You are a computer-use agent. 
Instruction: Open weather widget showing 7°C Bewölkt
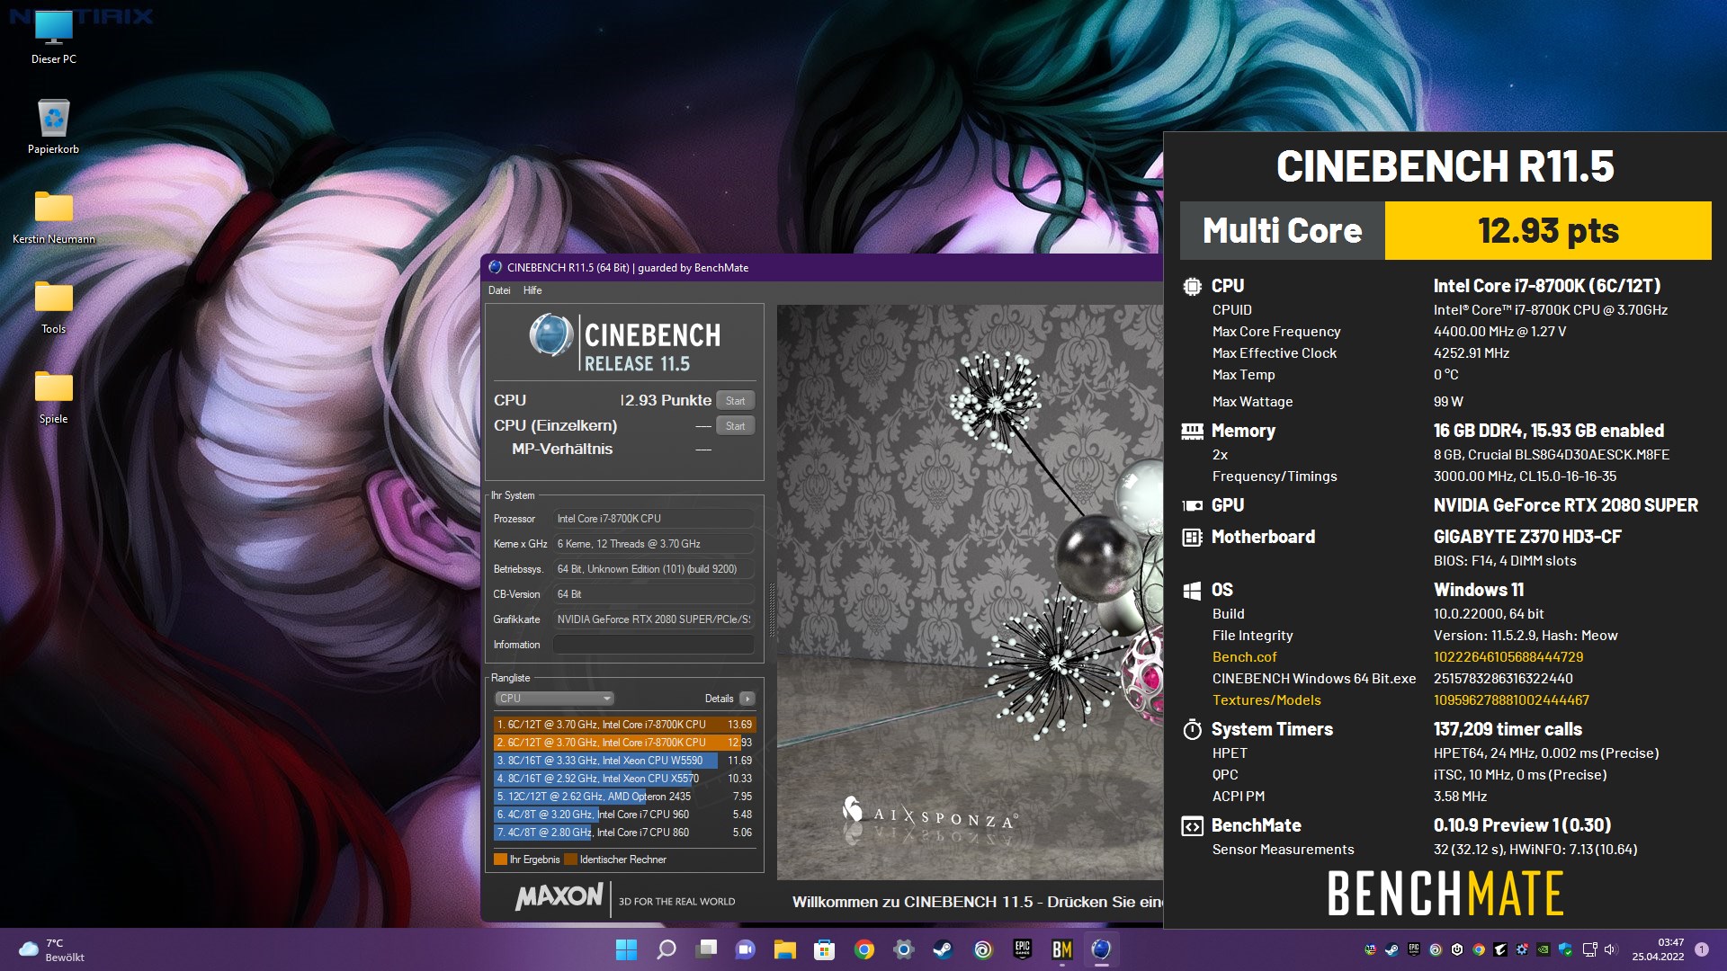point(52,949)
